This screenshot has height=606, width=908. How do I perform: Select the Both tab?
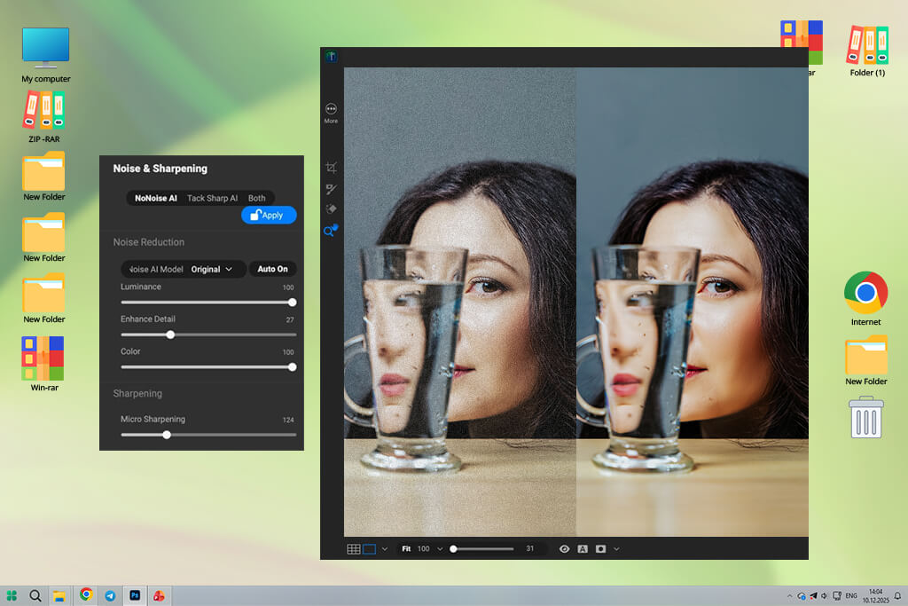(256, 198)
